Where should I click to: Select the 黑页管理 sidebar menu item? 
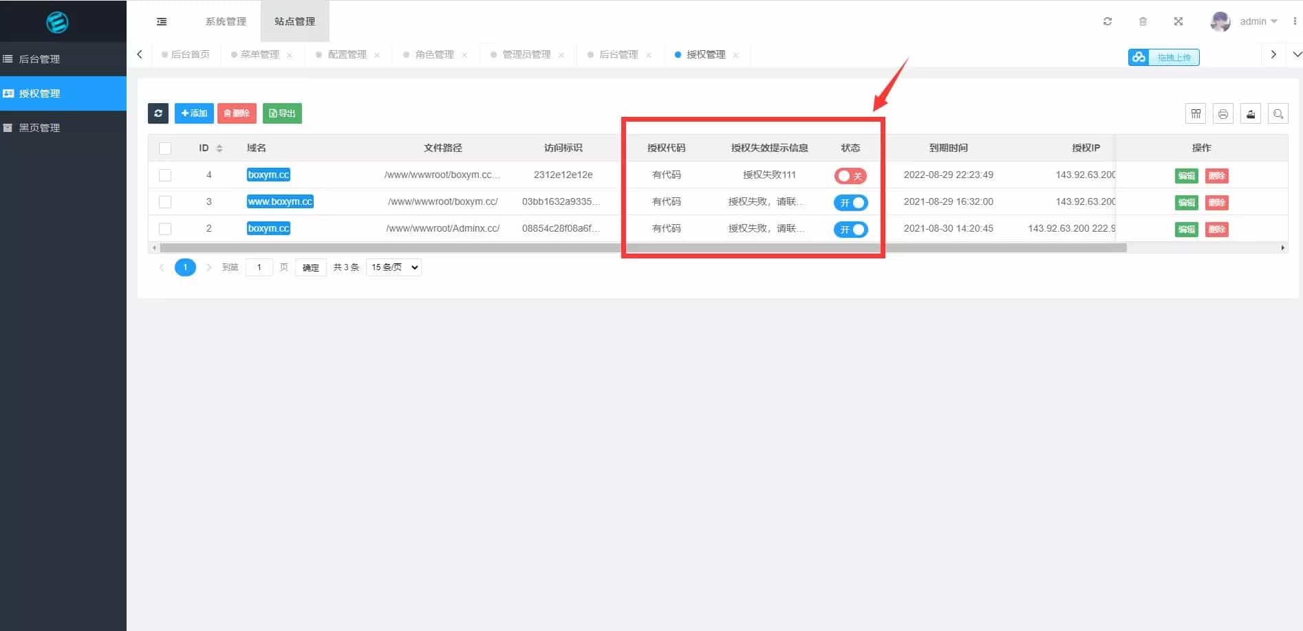(x=41, y=127)
